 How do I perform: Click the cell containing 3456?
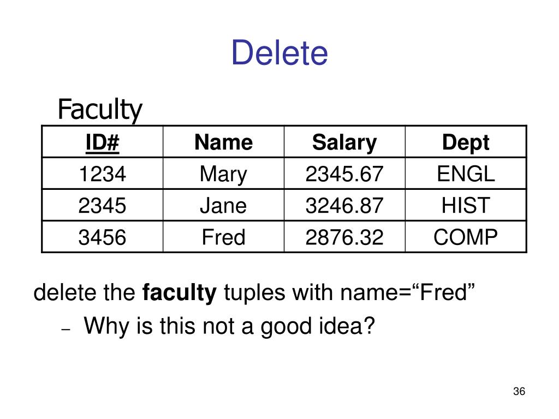tap(102, 237)
